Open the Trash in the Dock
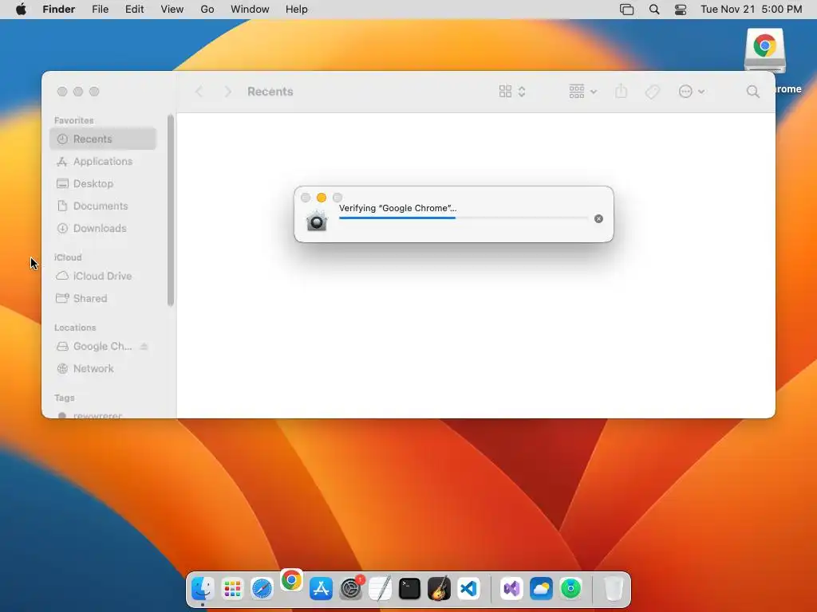The width and height of the screenshot is (817, 612). pos(614,589)
